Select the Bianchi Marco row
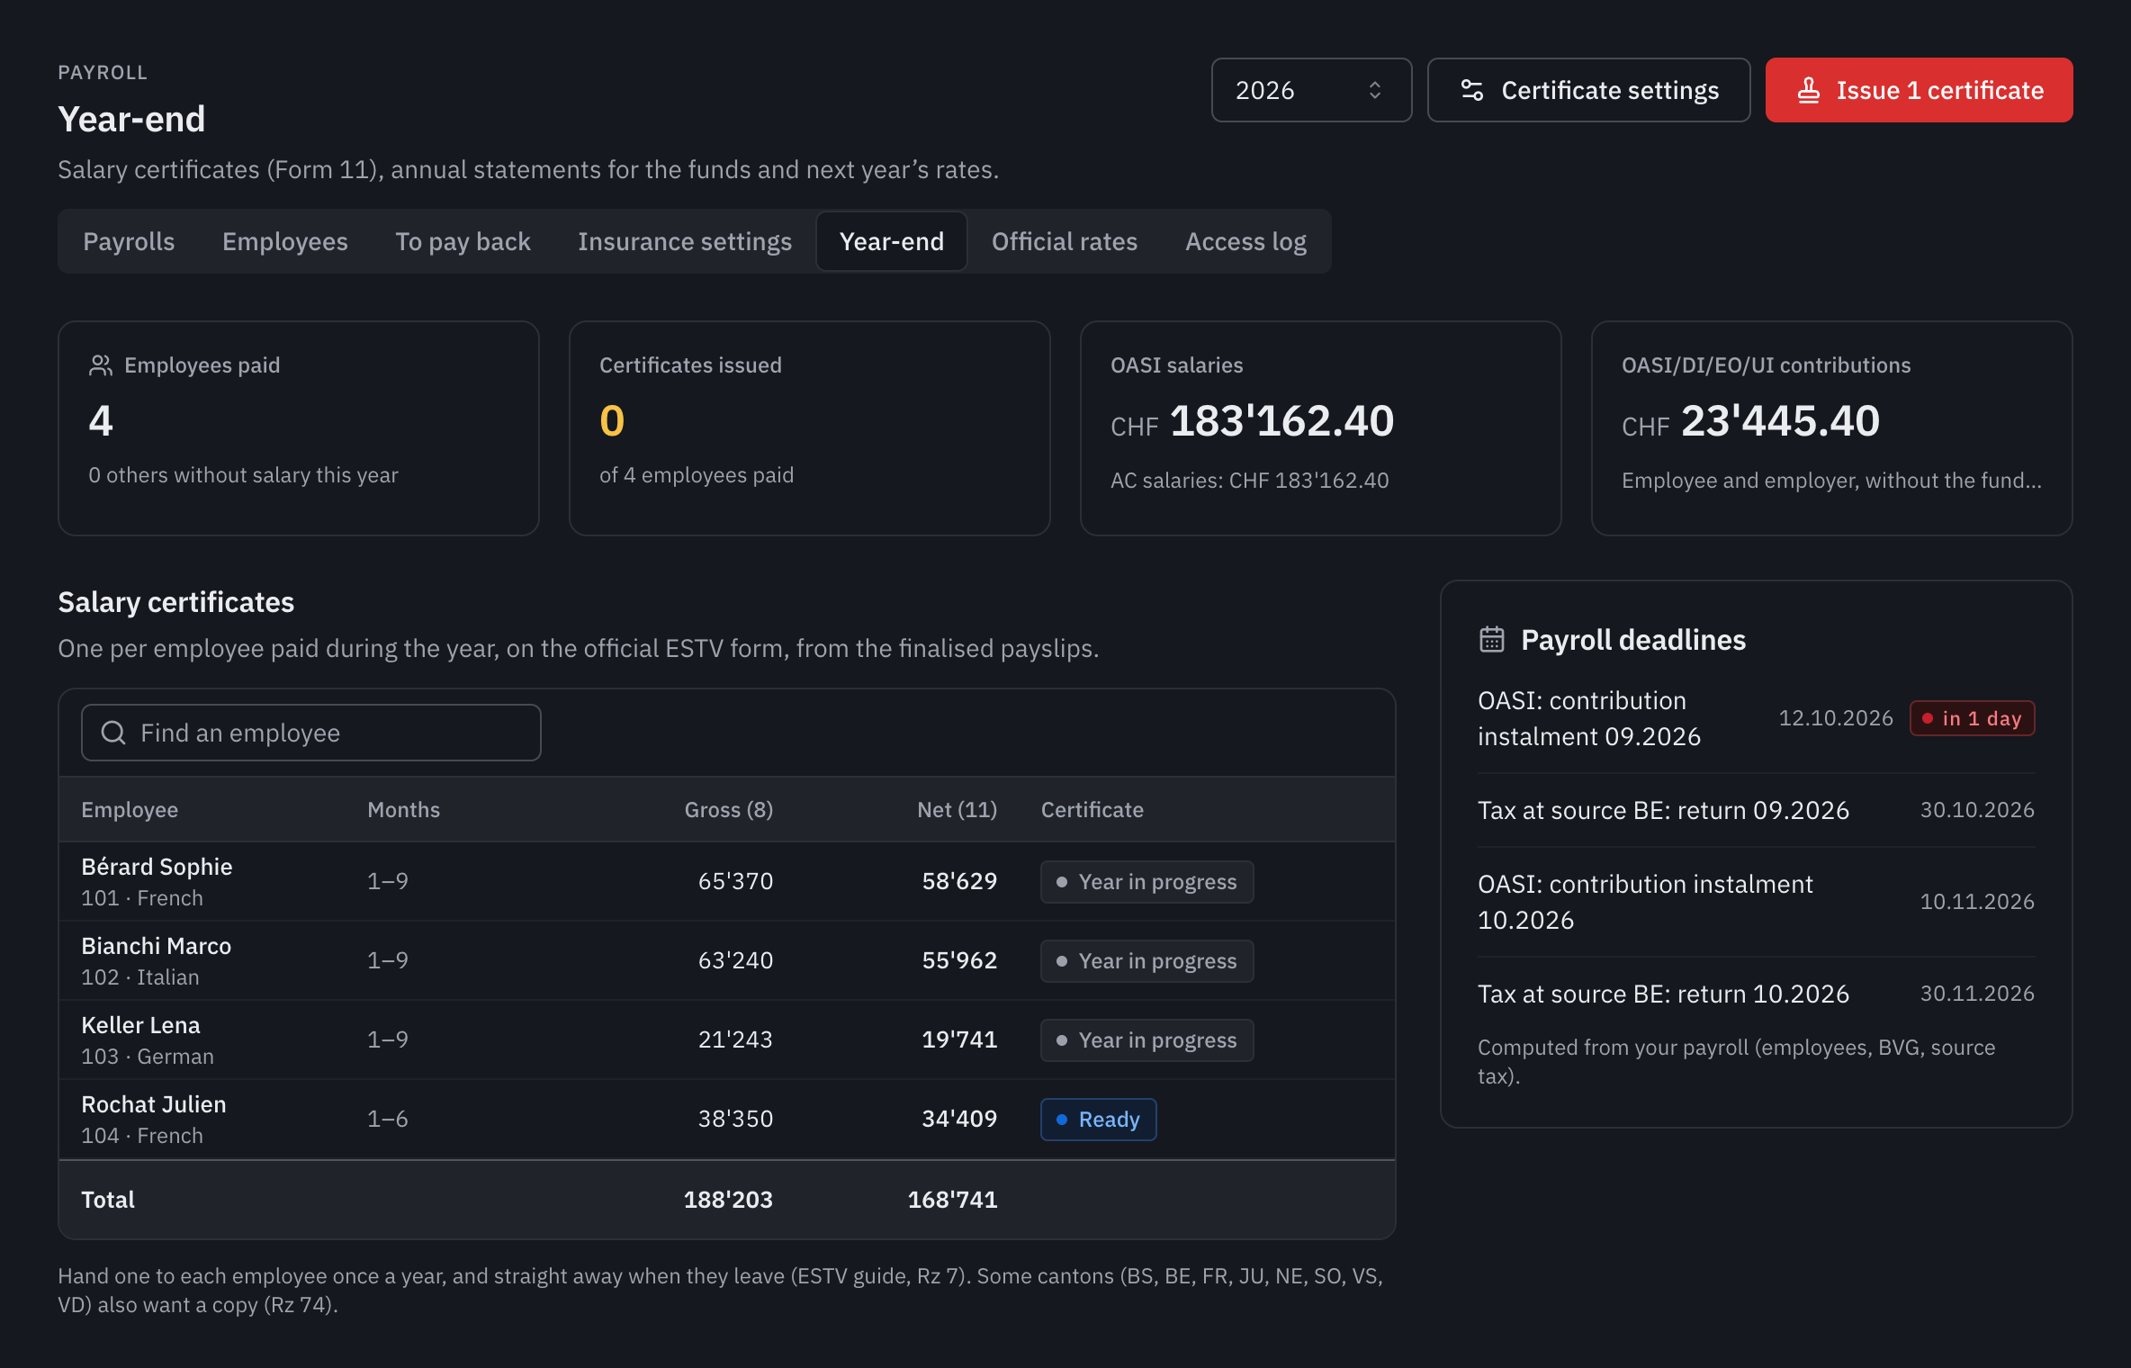This screenshot has height=1368, width=2131. click(727, 960)
